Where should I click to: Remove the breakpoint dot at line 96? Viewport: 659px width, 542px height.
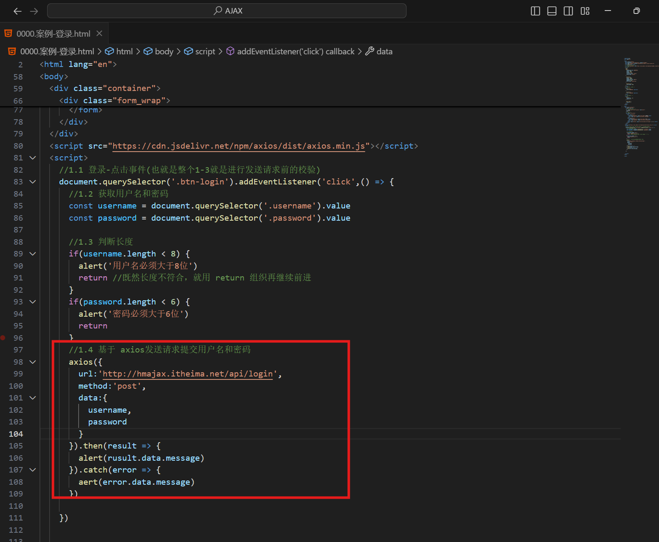tap(3, 338)
